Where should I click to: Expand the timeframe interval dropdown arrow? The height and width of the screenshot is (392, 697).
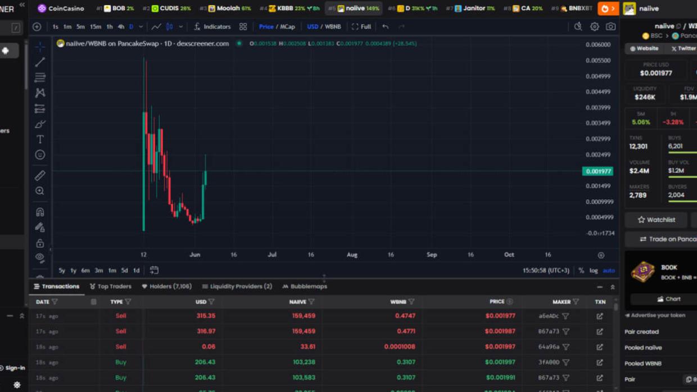coord(141,26)
